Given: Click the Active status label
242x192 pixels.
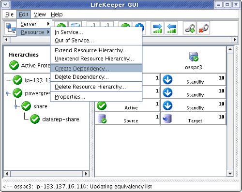Looking at the screenshot, I should tap(131, 108).
